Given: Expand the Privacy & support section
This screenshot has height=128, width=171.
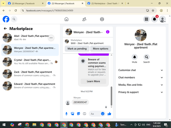Looking at the screenshot, I should (141, 92).
